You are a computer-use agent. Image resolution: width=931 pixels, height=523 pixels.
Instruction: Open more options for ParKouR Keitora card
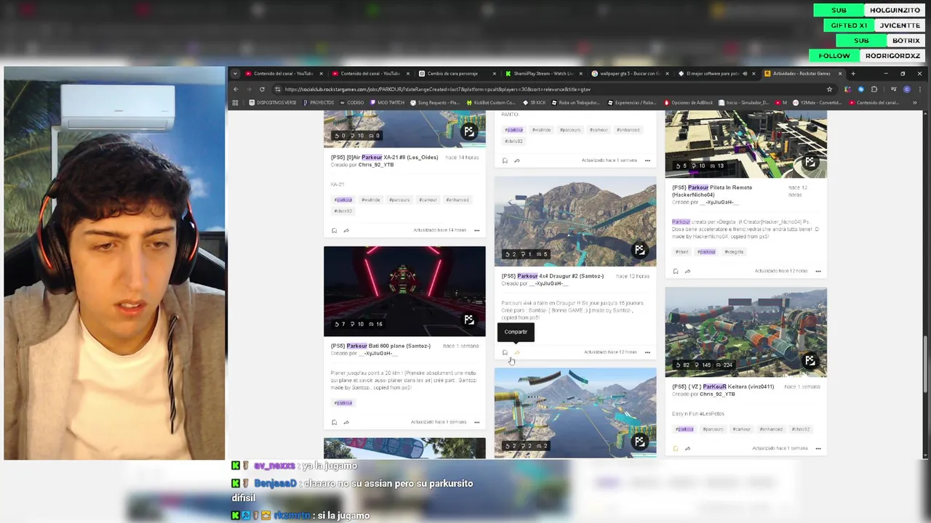pyautogui.click(x=818, y=448)
